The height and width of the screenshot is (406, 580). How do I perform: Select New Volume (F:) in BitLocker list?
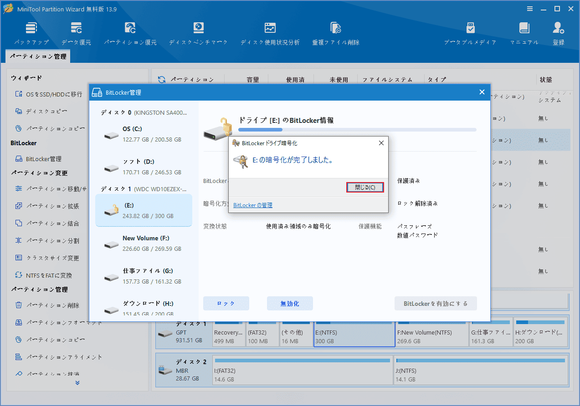tap(144, 244)
